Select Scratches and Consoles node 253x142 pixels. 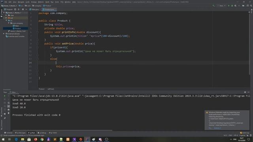(x=15, y=36)
